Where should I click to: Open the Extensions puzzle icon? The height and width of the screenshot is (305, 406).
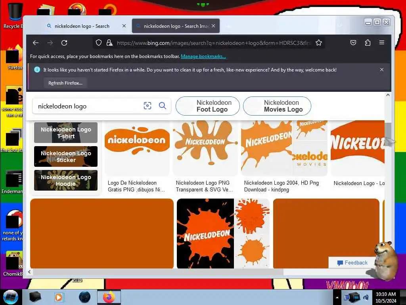[368, 43]
